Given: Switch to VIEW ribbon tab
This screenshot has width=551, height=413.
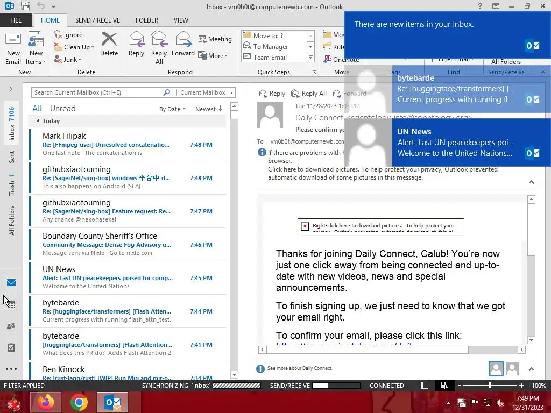Looking at the screenshot, I should click(181, 20).
